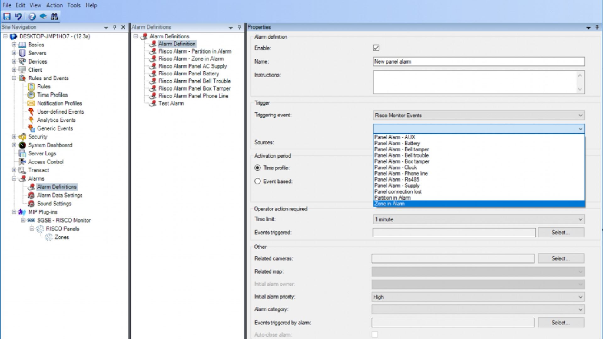
Task: Click the Security keys icon
Action: pyautogui.click(x=22, y=137)
